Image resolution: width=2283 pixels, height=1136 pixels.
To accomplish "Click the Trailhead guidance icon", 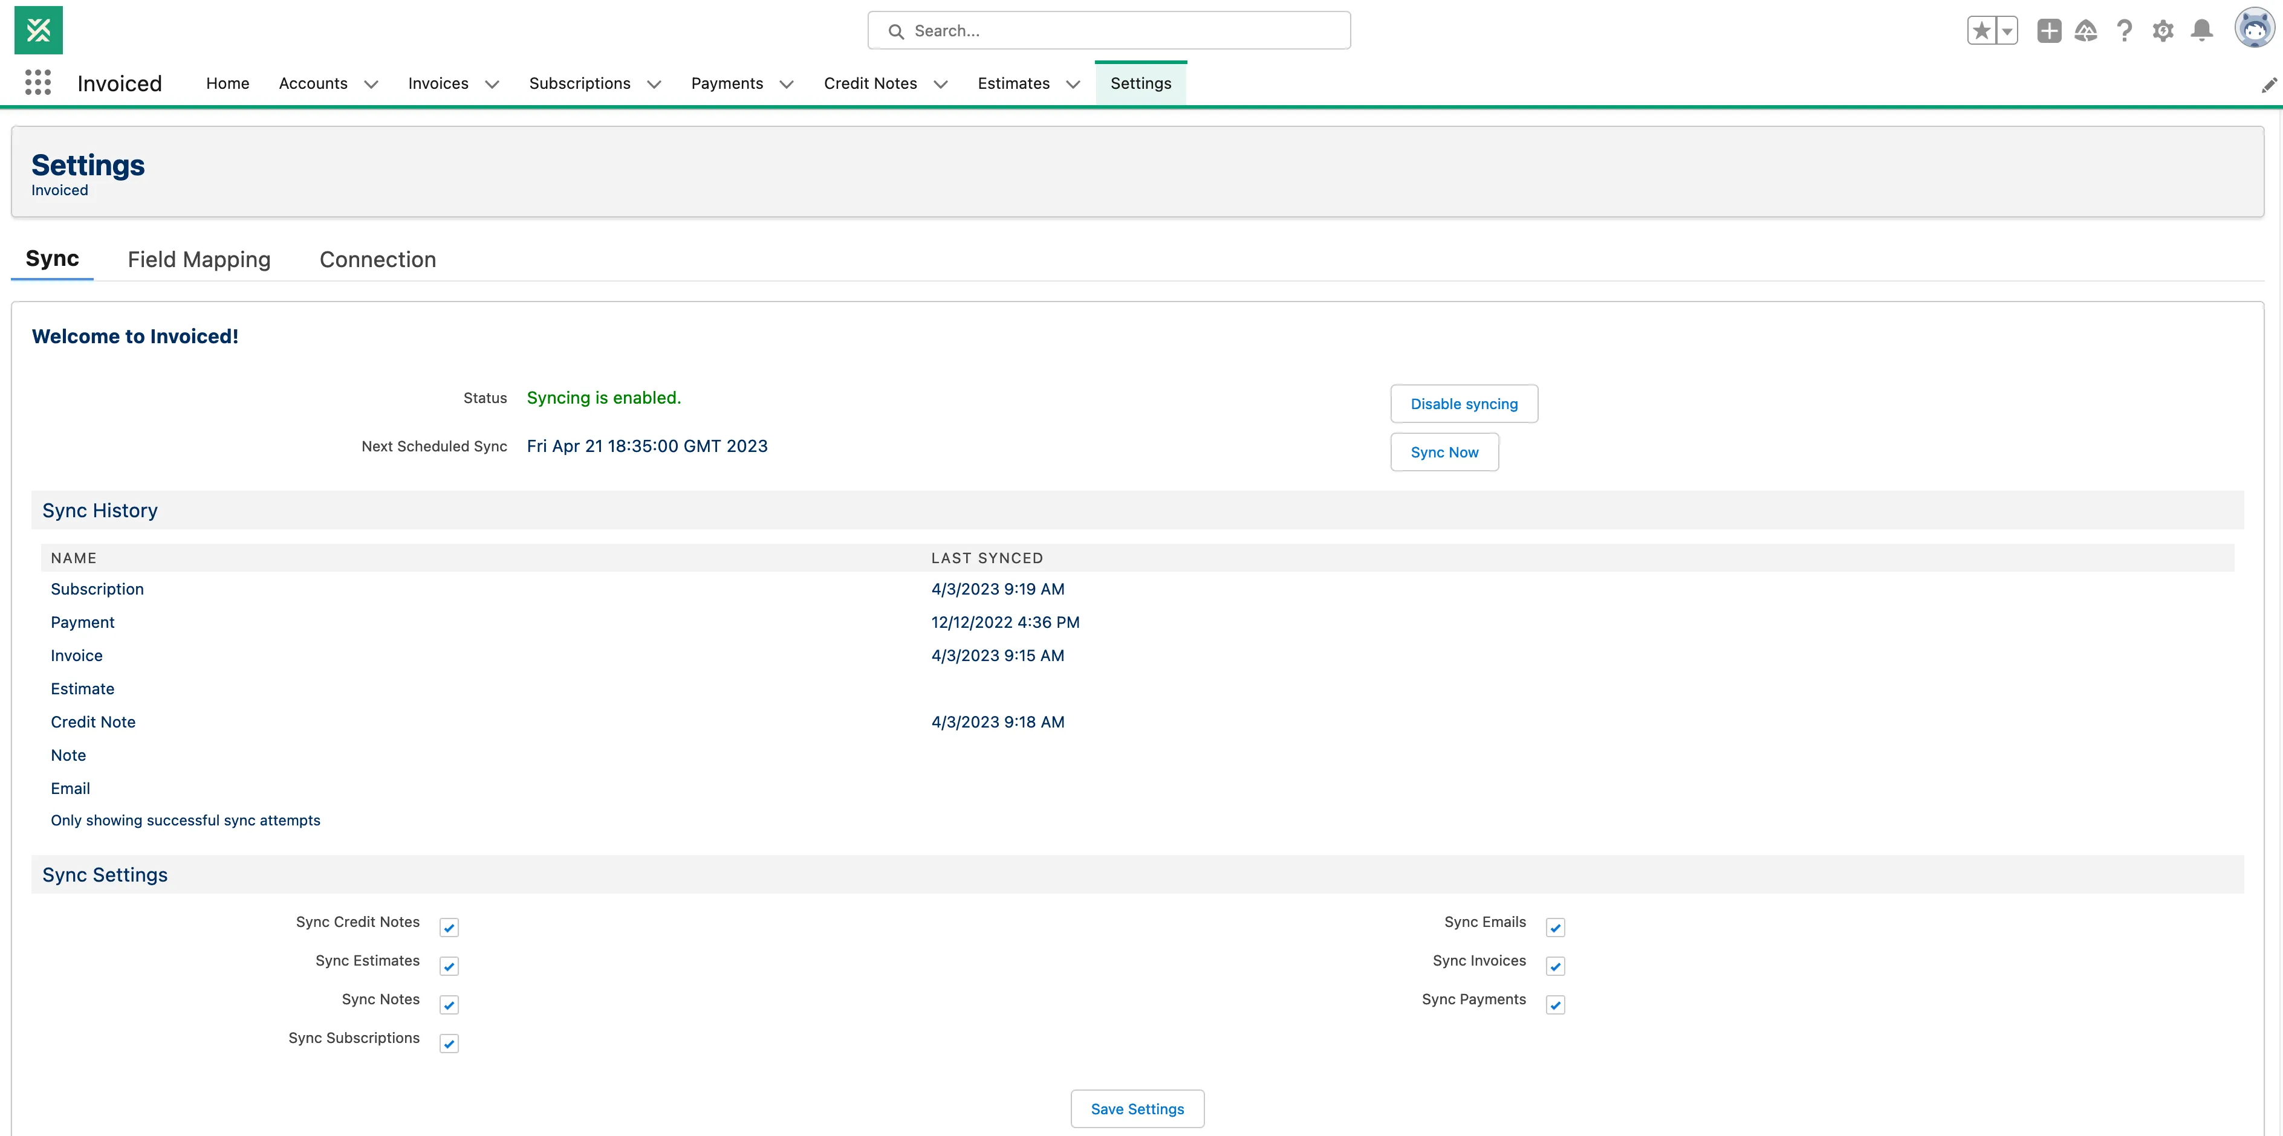I will pyautogui.click(x=2087, y=31).
